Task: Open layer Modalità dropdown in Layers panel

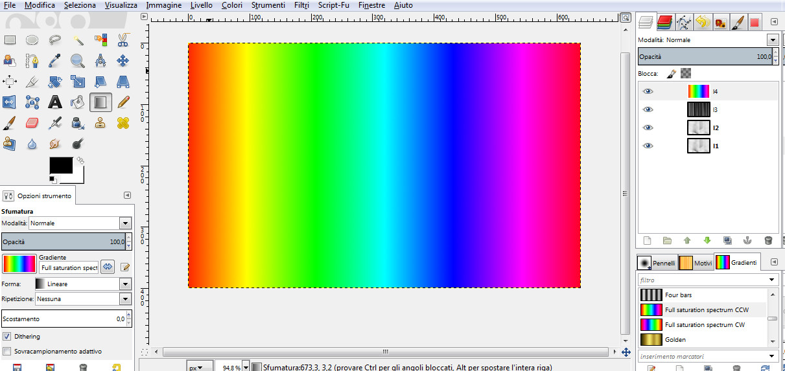Action: [773, 40]
